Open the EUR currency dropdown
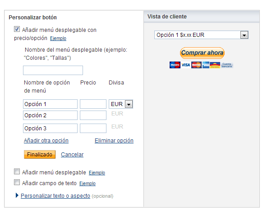Viewport: 263px width, 213px height. [121, 104]
